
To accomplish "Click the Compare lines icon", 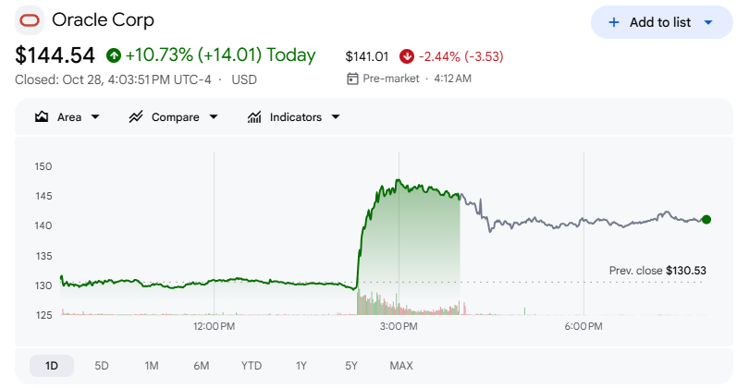I will click(x=136, y=117).
